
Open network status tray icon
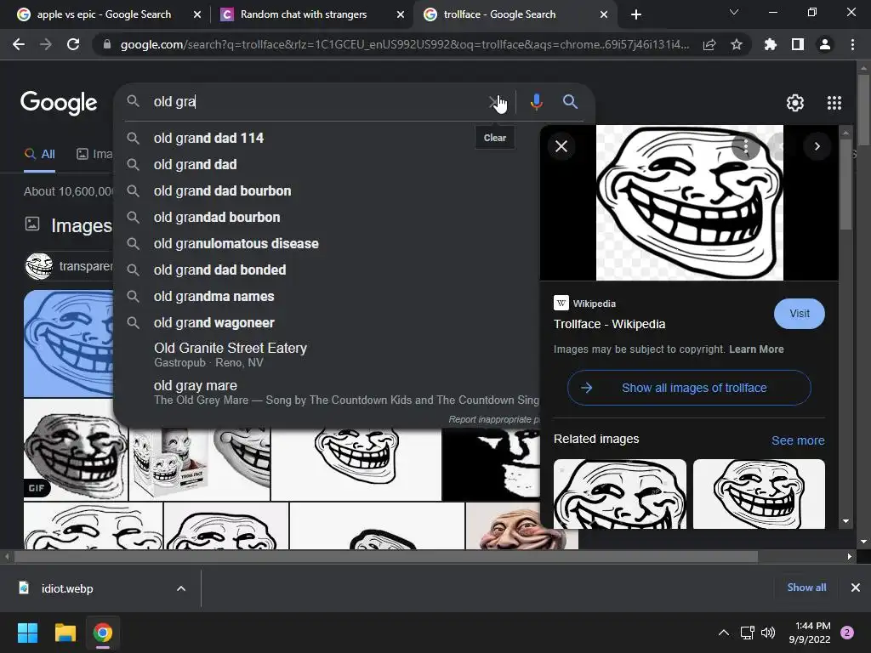[747, 633]
